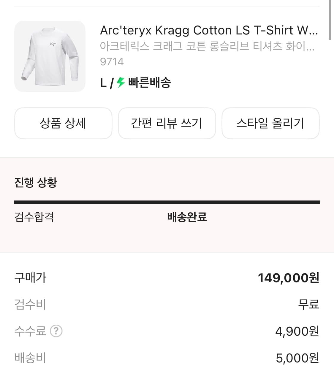Click the green lightning fast delivery icon
The image size is (334, 379).
coord(121,82)
